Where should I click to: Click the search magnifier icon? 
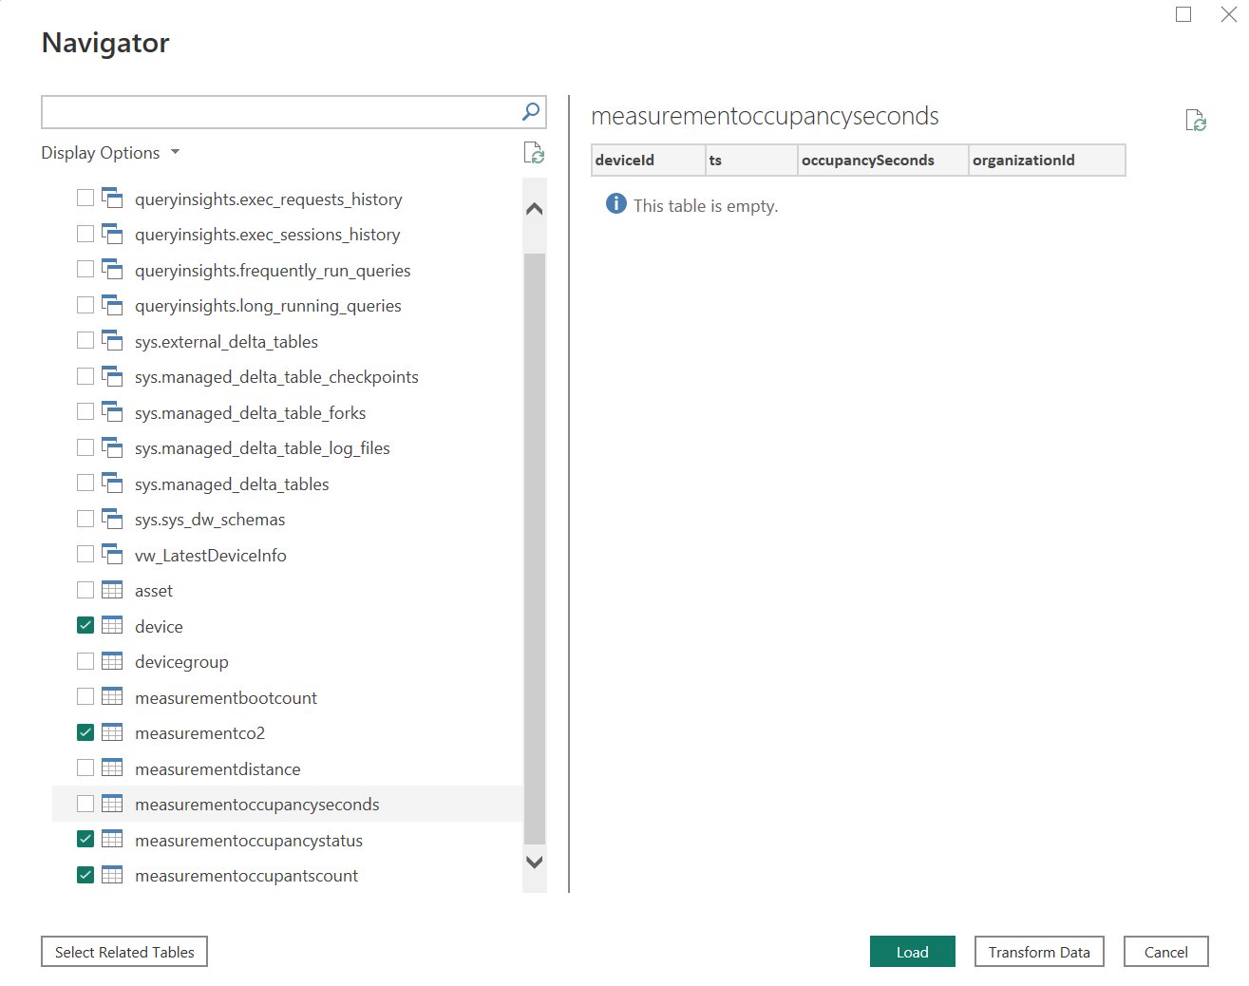tap(531, 112)
